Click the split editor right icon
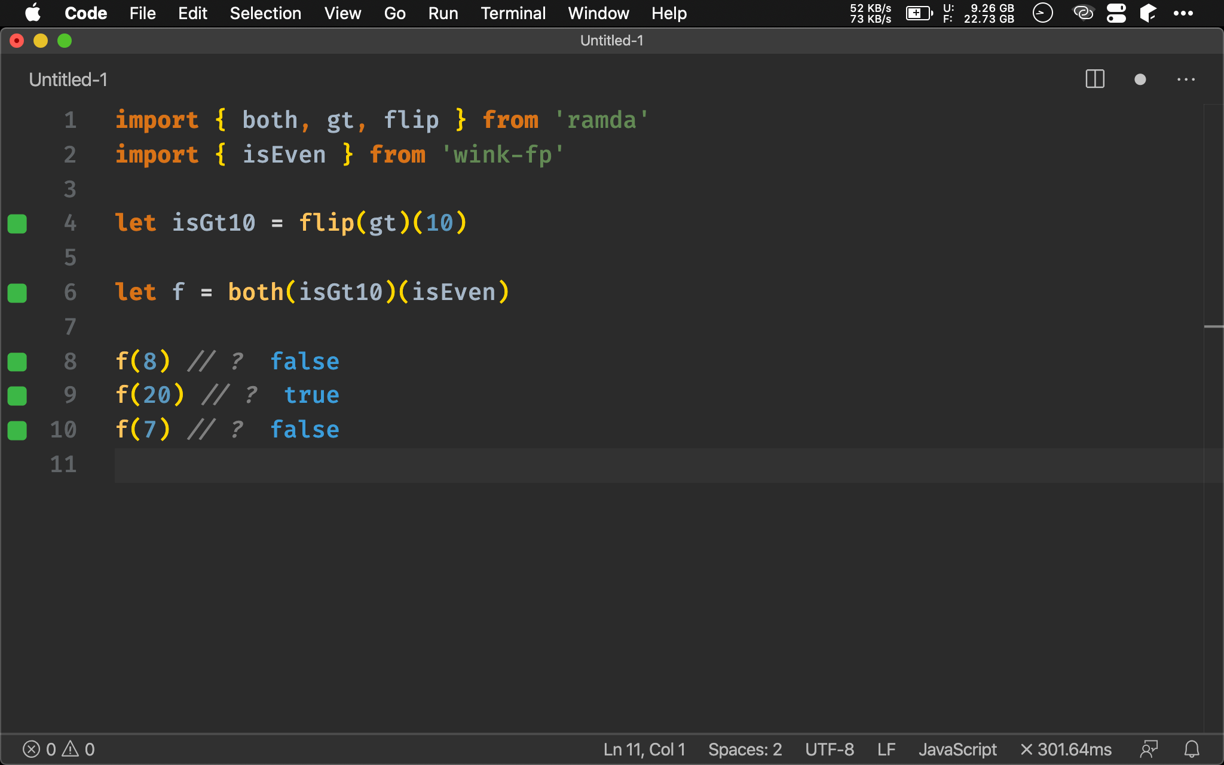Image resolution: width=1224 pixels, height=765 pixels. [1095, 79]
